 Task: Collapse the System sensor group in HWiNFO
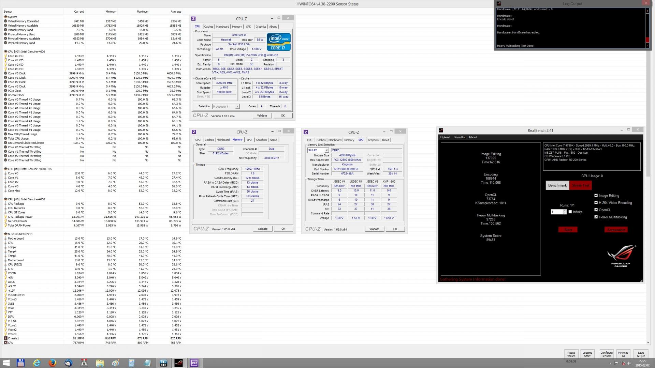tap(5, 17)
